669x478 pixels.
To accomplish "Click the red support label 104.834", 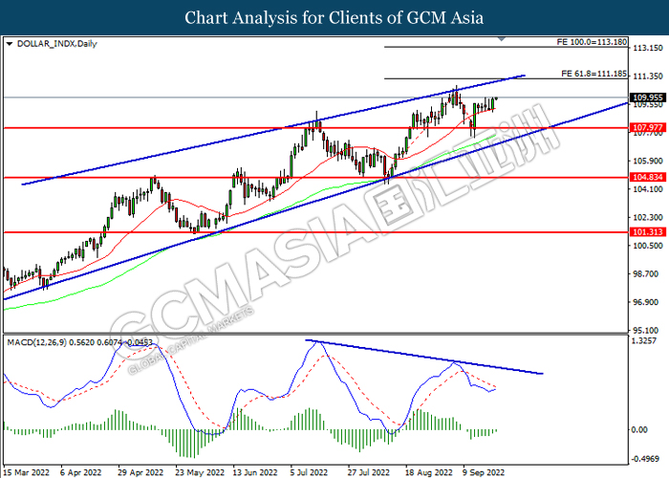I will pyautogui.click(x=647, y=177).
